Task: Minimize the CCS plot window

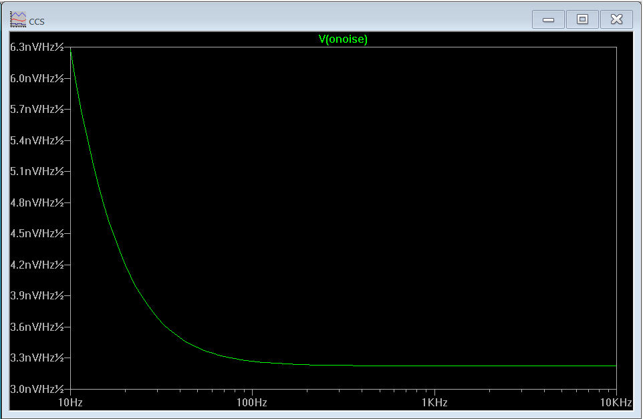Action: coord(548,19)
